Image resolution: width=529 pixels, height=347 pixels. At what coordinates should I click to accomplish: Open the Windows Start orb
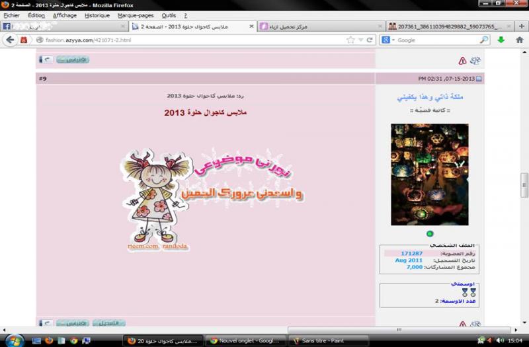tap(13, 340)
